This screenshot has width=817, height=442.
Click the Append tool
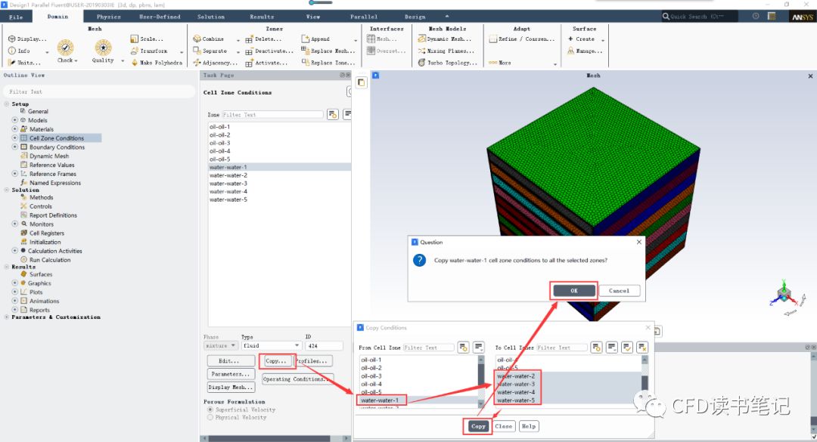315,39
